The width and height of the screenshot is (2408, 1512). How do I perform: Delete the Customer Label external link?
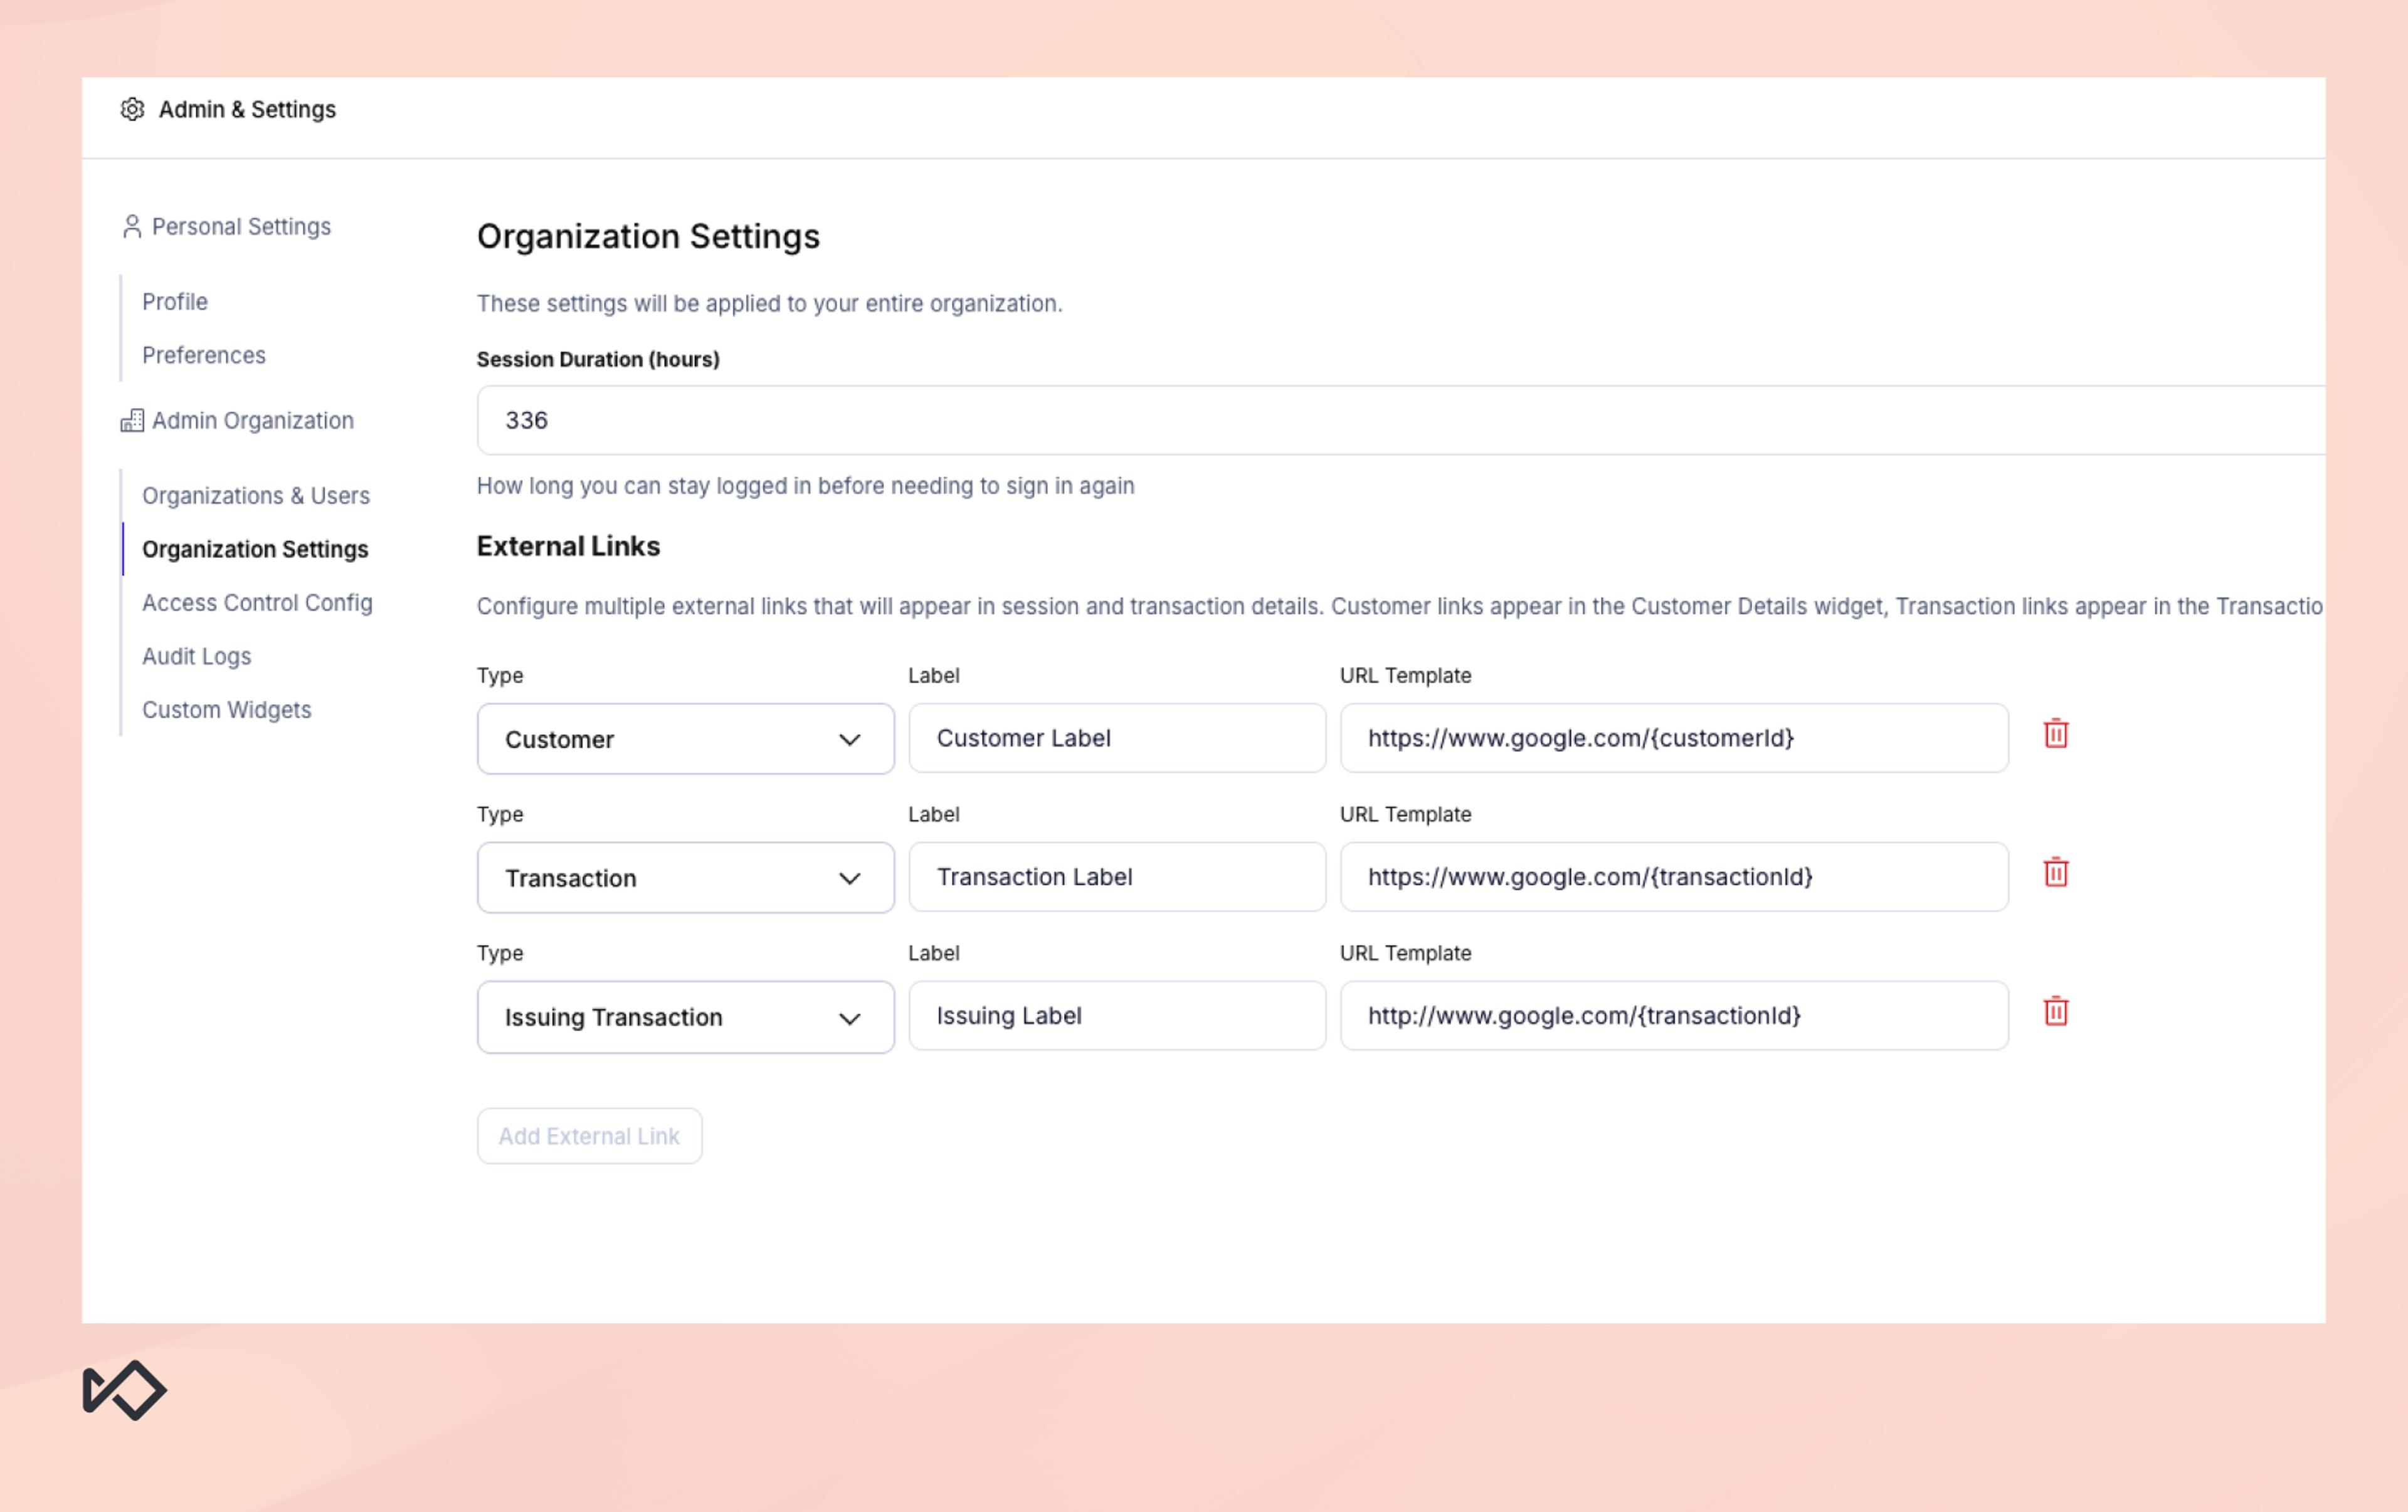coord(2055,735)
